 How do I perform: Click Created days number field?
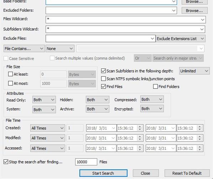(75, 128)
